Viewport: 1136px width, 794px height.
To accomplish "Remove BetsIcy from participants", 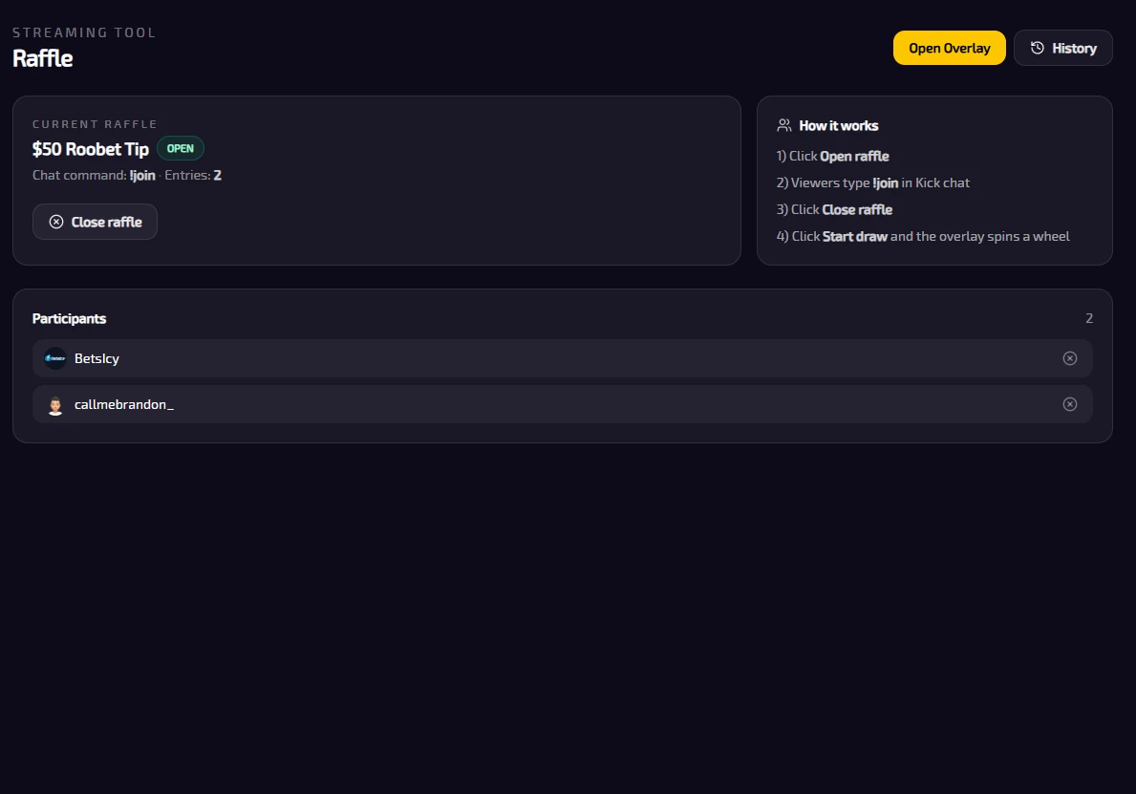I will click(1070, 358).
